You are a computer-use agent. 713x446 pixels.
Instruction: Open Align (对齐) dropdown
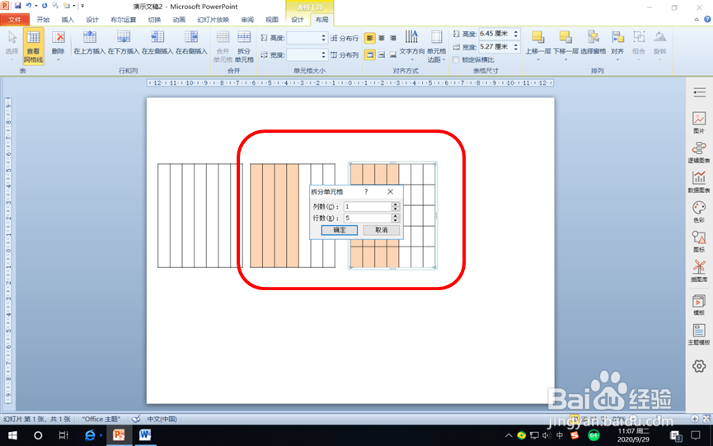click(617, 47)
